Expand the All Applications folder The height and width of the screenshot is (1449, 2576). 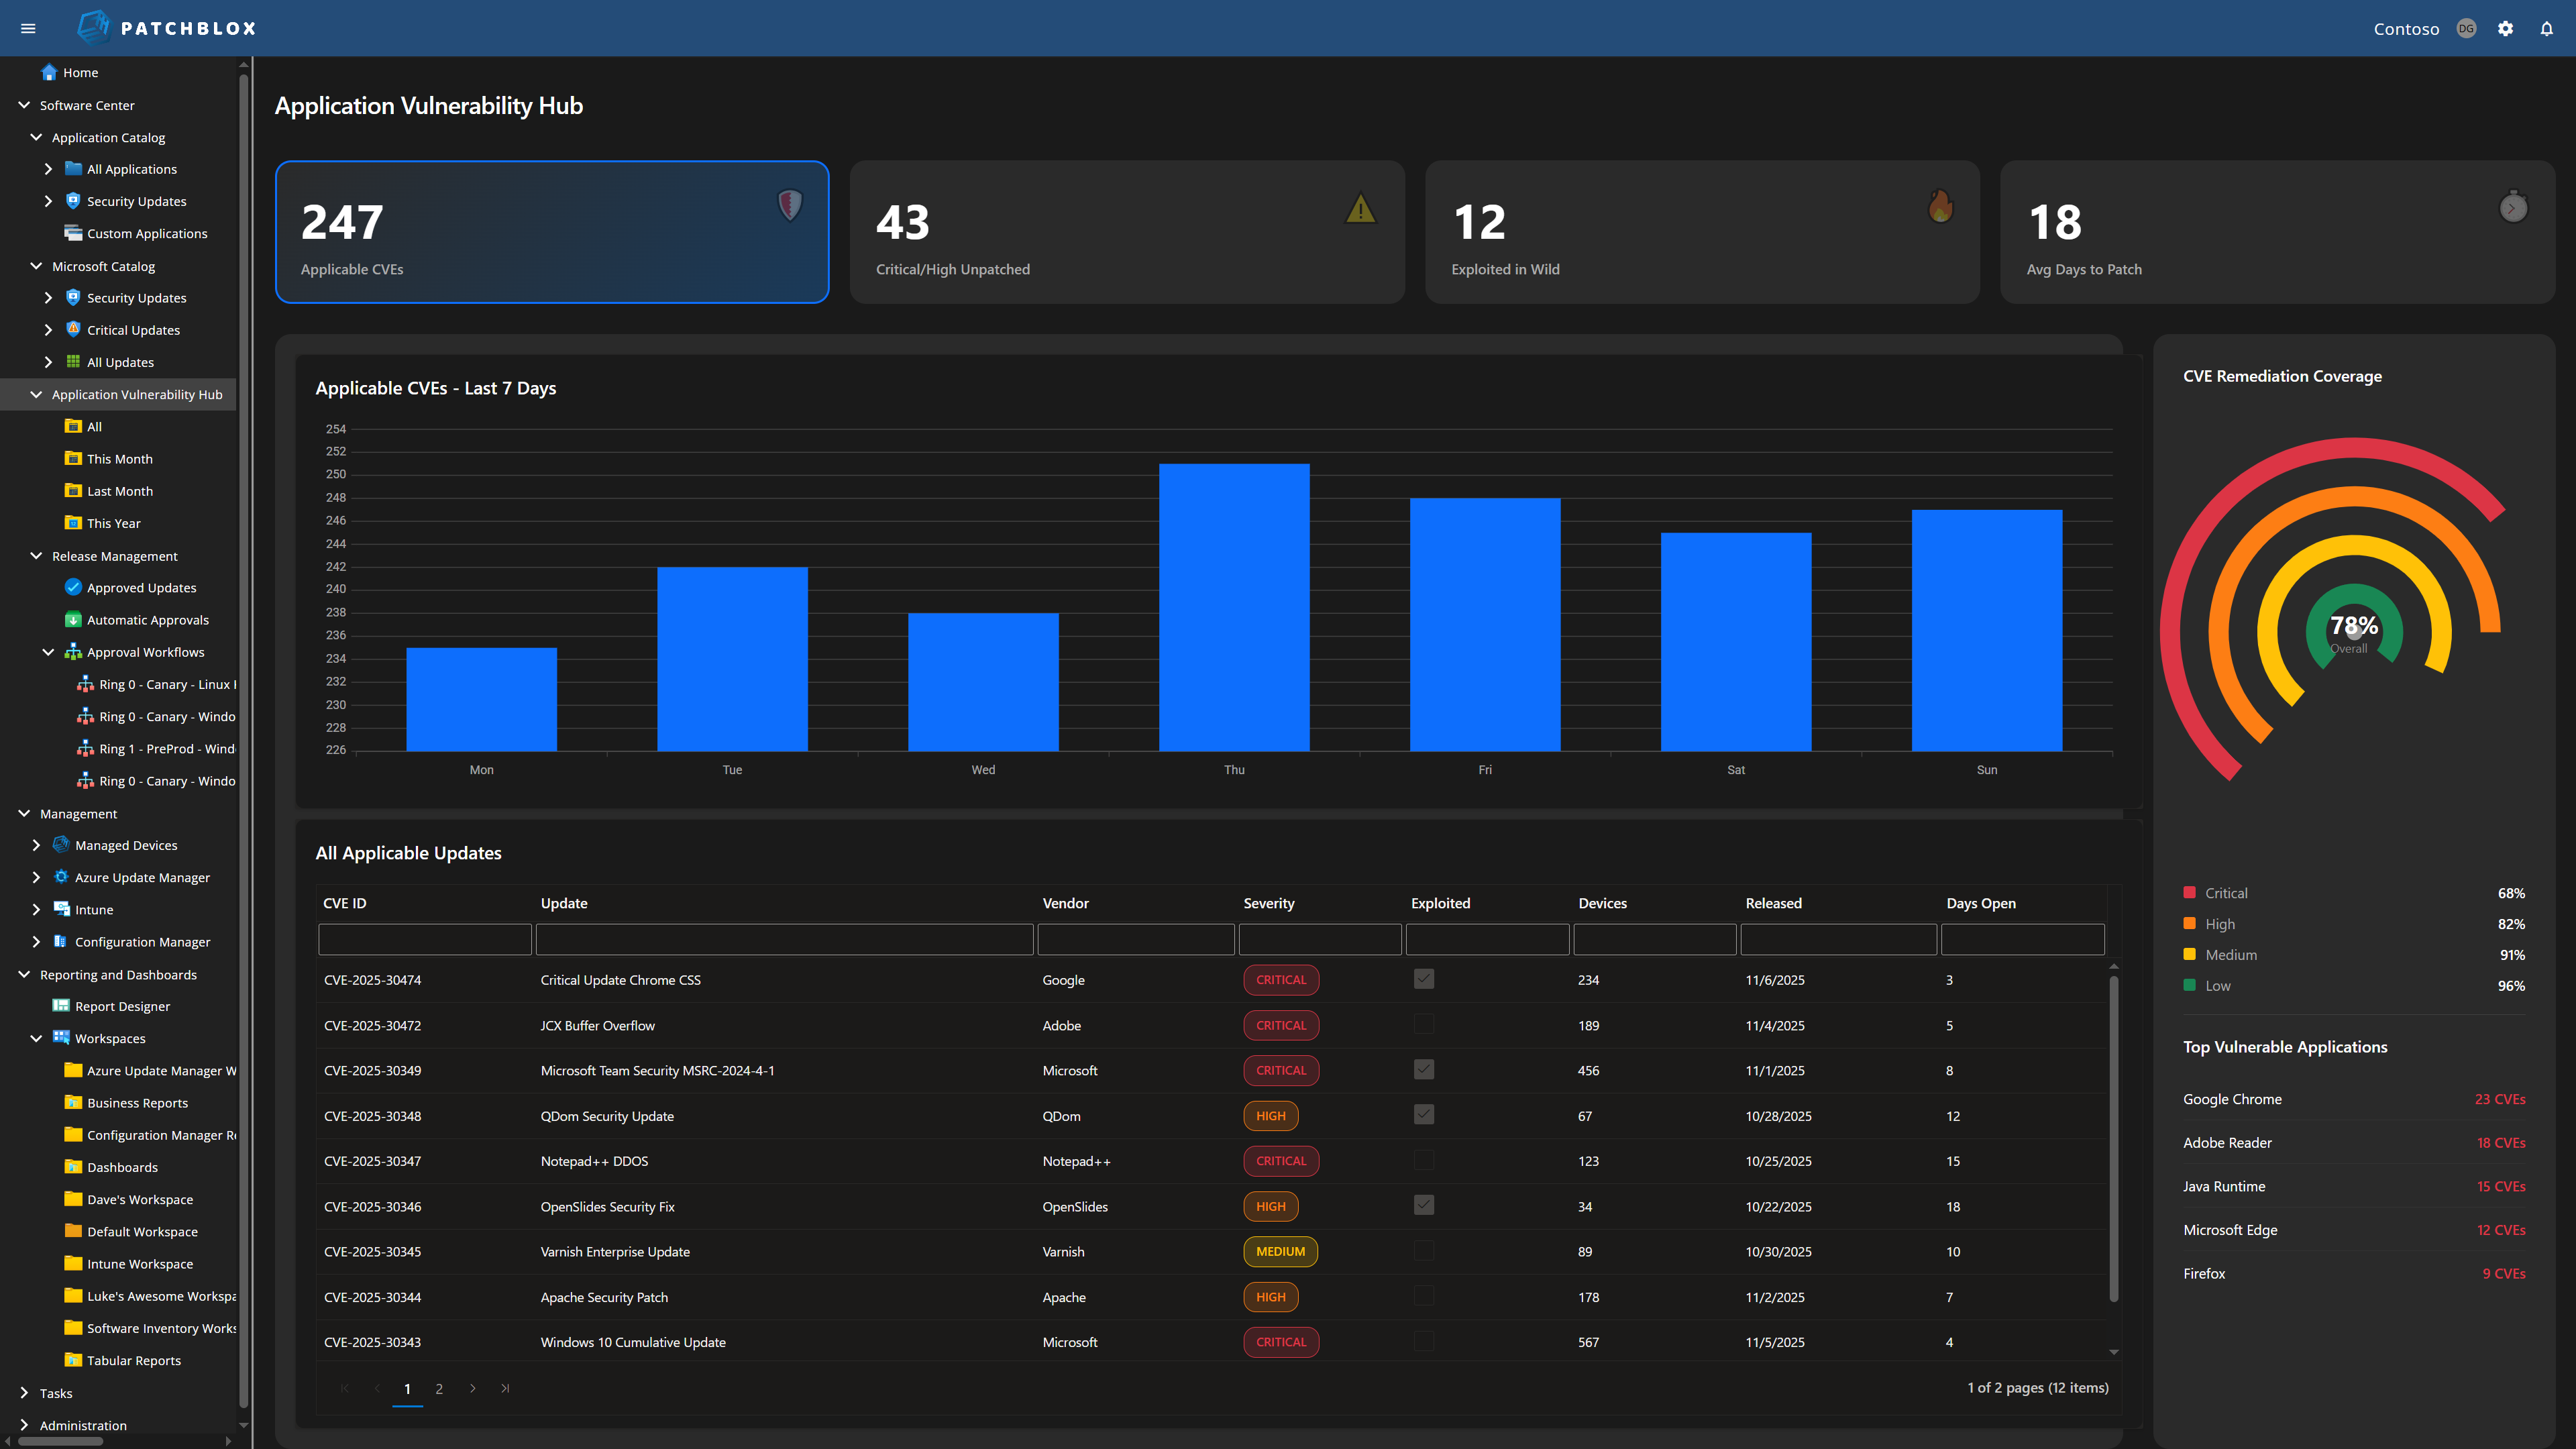tap(48, 168)
